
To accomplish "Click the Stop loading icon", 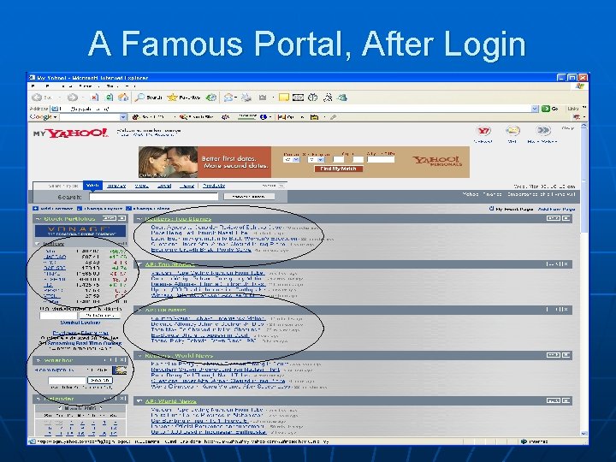I will pos(95,97).
